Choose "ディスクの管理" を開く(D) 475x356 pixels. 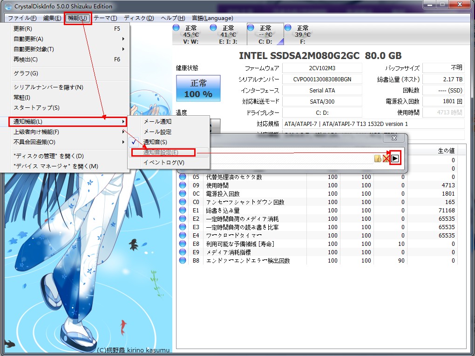(67, 156)
